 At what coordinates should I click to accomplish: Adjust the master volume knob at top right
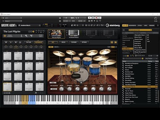click(x=156, y=19)
